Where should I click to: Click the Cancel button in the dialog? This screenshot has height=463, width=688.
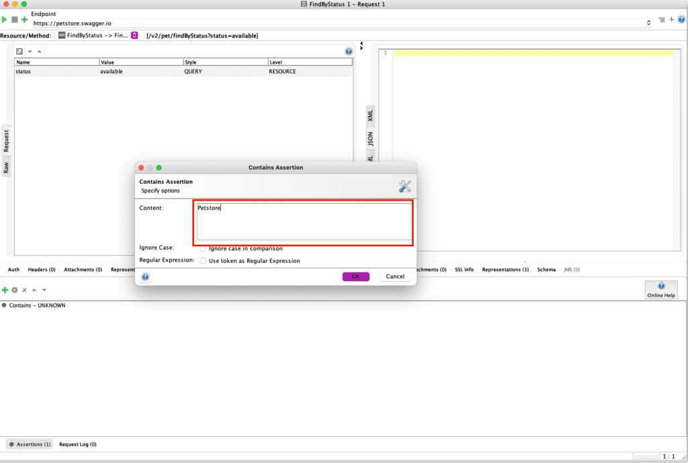(x=395, y=276)
